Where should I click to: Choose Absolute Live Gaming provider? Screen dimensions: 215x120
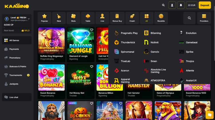(x=155, y=71)
